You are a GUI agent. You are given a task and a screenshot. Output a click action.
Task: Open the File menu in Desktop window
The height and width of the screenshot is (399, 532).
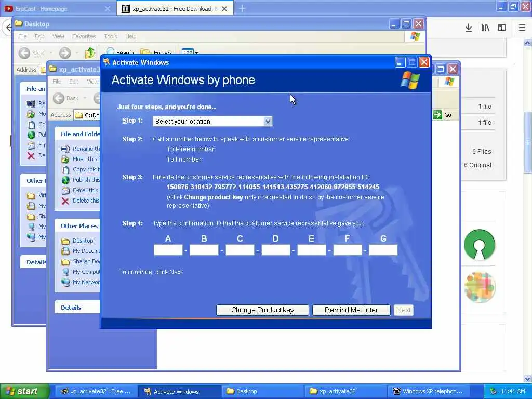coord(22,36)
